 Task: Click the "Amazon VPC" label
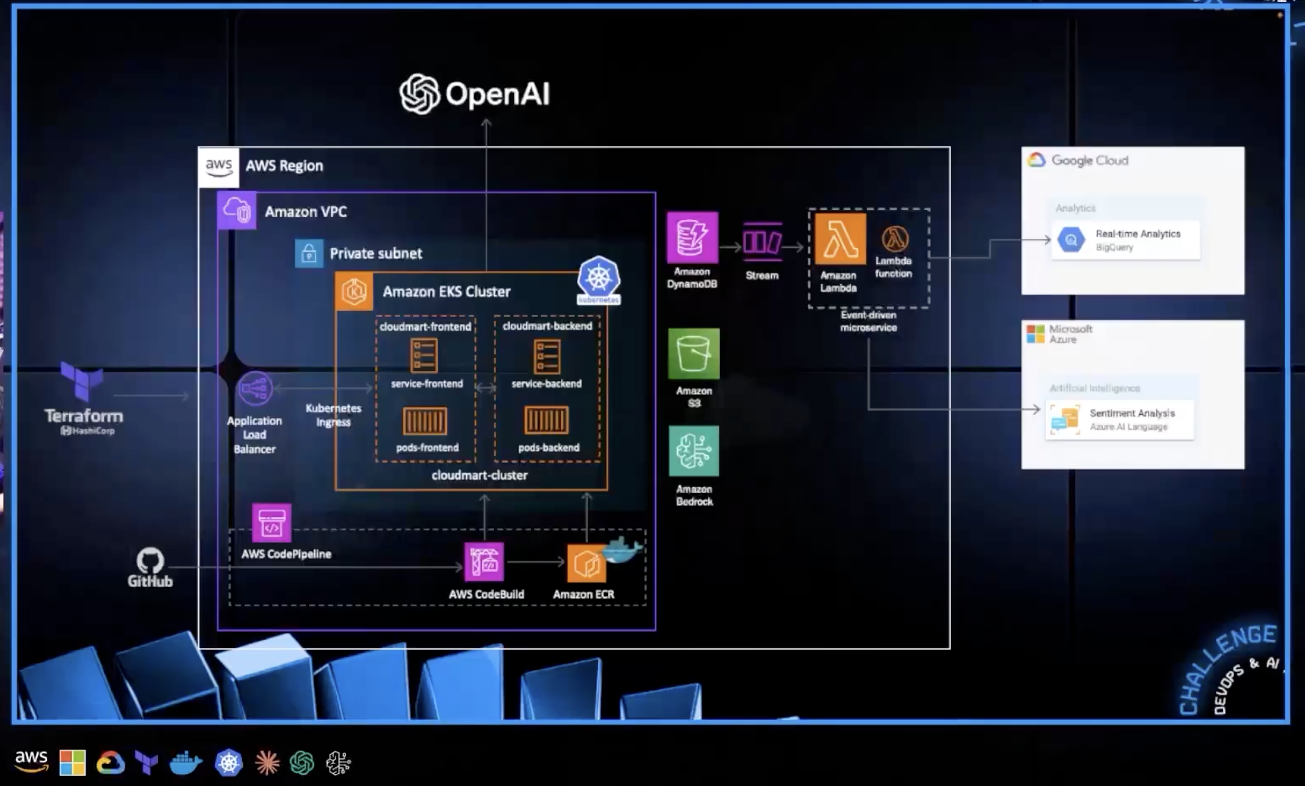(x=306, y=211)
